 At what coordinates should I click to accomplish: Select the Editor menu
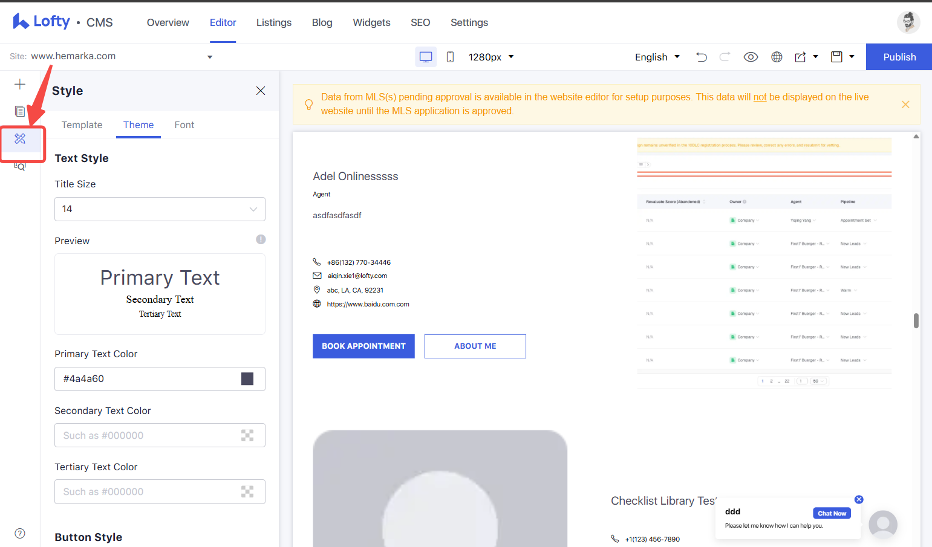[223, 22]
